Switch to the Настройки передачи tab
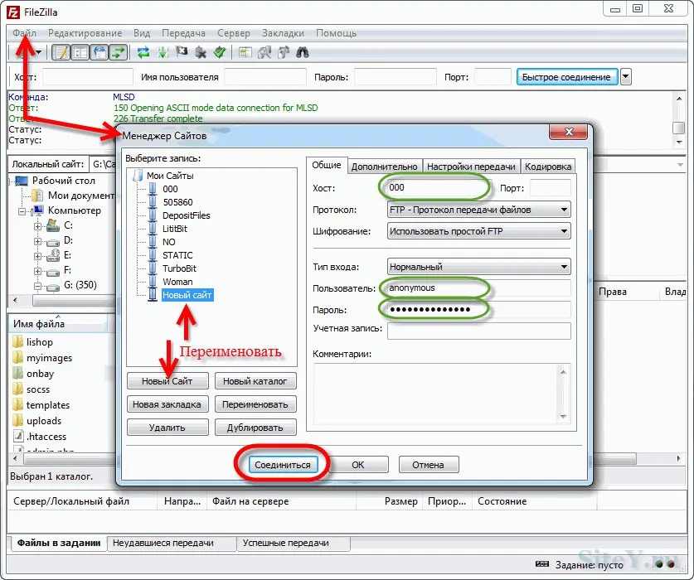 (x=471, y=167)
